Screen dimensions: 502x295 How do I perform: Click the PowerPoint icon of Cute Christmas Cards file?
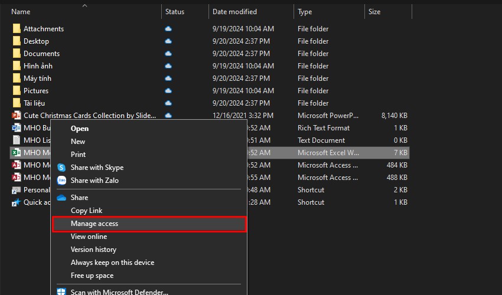[x=17, y=116]
